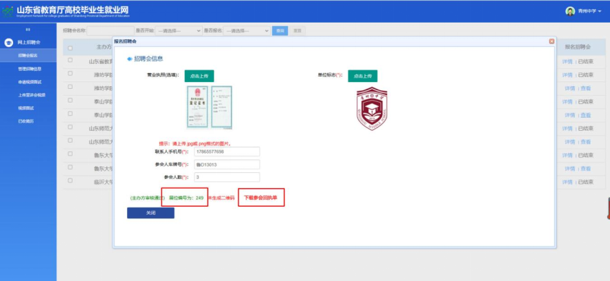Check the 泰山学院 row checkbox marked 查看
610x281 pixels.
(x=70, y=114)
